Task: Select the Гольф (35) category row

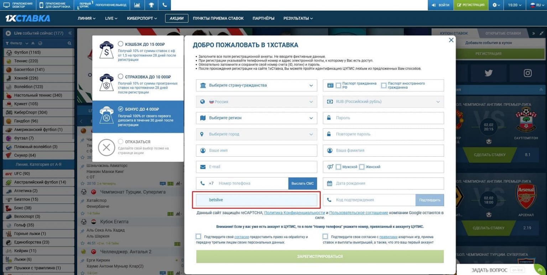Action: [39, 225]
